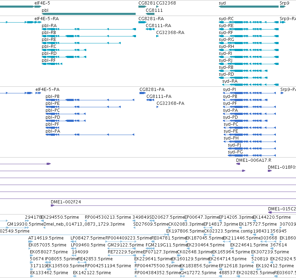Open the DME1-002F24 clone label

pos(66,202)
